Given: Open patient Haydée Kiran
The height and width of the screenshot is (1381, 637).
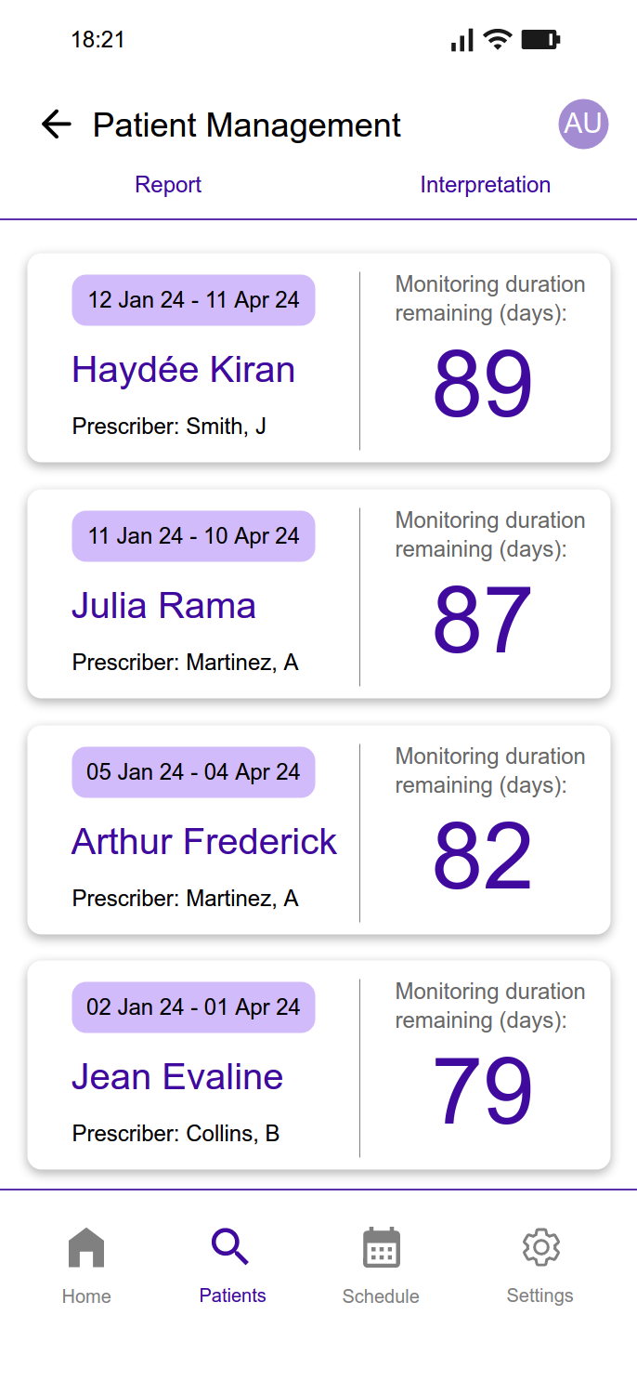Looking at the screenshot, I should click(x=183, y=370).
